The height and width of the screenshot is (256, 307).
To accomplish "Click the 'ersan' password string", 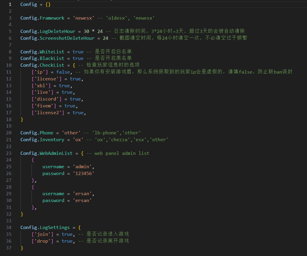I will pos(82,200).
